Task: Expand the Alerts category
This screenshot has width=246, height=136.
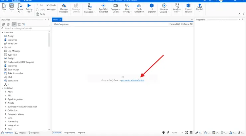Action: 6,92
